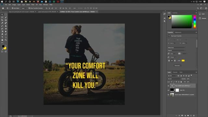Switch to the Paths tab
Viewport: 208px width, 117px height.
(181, 72)
